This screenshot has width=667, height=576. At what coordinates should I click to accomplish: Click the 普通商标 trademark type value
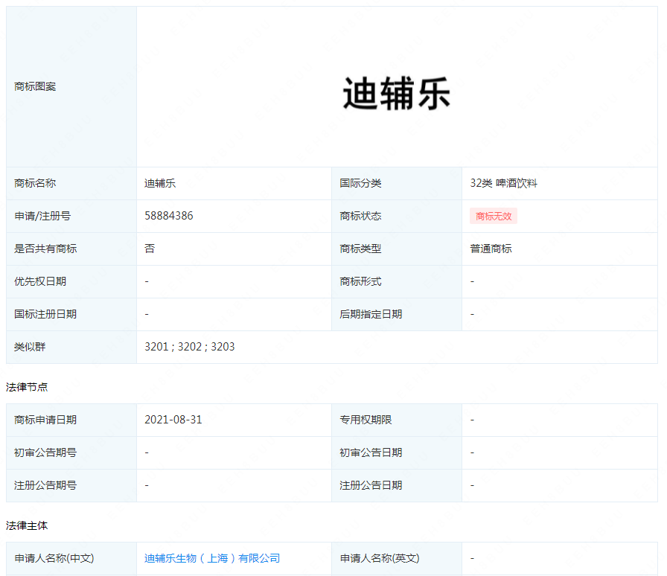(491, 249)
